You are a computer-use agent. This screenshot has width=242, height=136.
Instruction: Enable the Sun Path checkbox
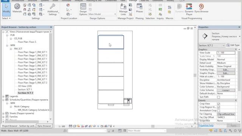pos(219,97)
